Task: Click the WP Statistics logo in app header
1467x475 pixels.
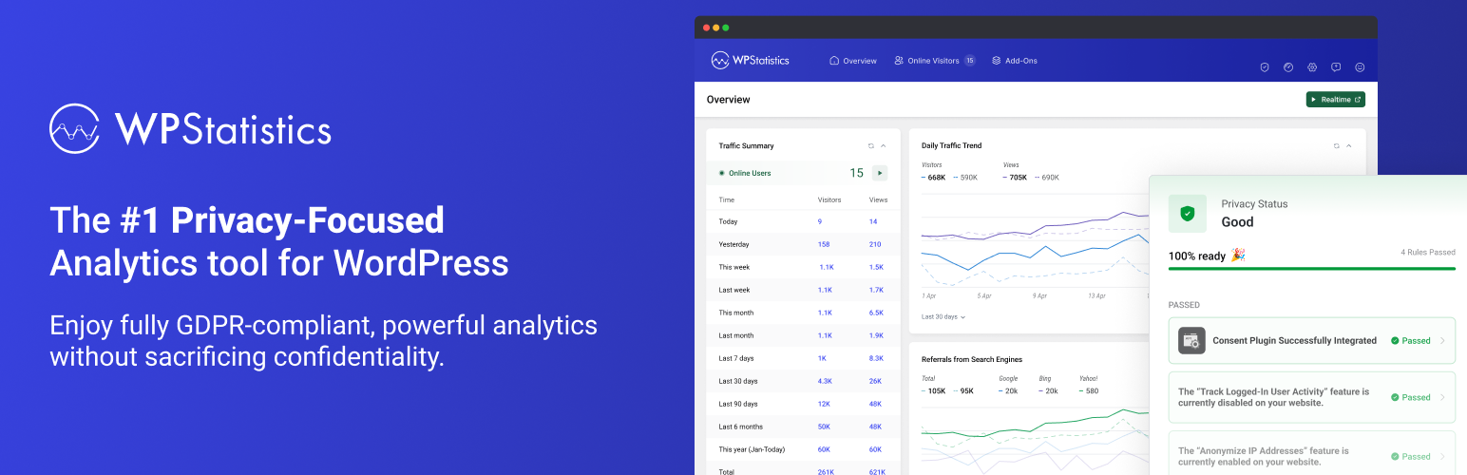Action: 751,61
